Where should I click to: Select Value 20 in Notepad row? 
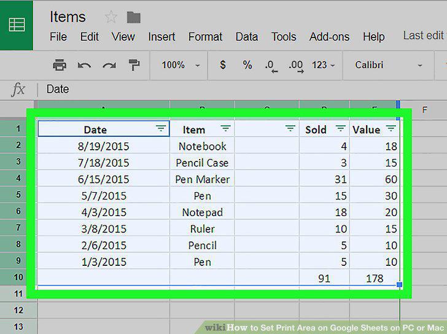tap(375, 212)
